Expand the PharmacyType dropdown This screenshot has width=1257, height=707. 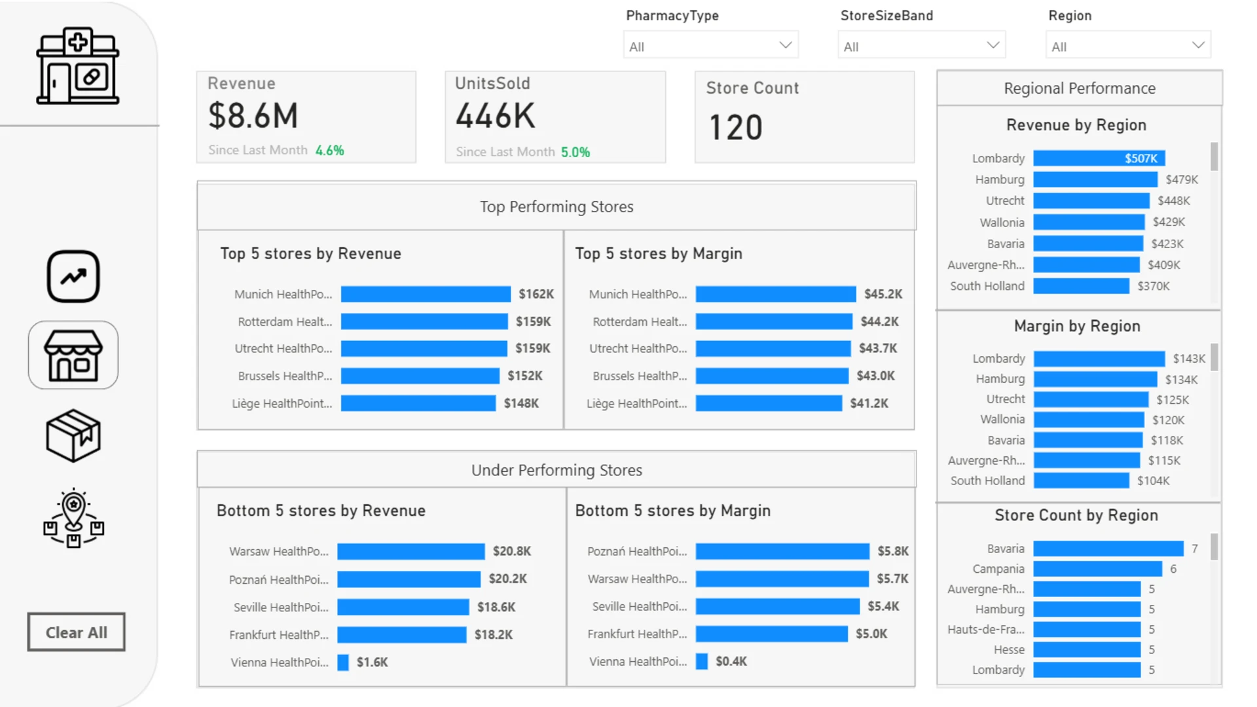(711, 46)
